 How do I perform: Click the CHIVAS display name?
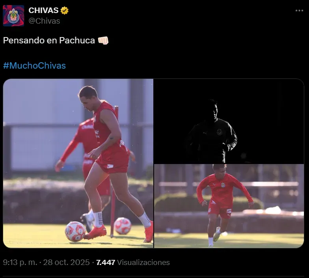pos(43,10)
